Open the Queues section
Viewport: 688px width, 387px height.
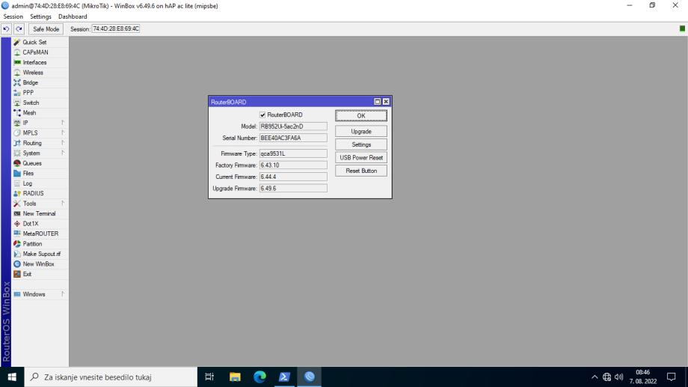[32, 163]
